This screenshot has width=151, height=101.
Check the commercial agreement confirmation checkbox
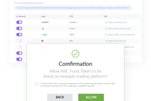click(x=37, y=84)
